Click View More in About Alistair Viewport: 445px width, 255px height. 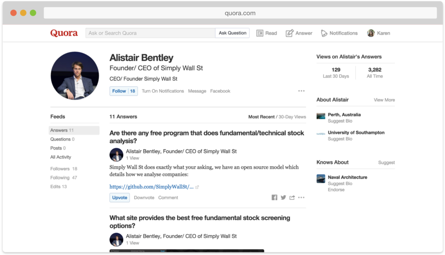coord(384,100)
